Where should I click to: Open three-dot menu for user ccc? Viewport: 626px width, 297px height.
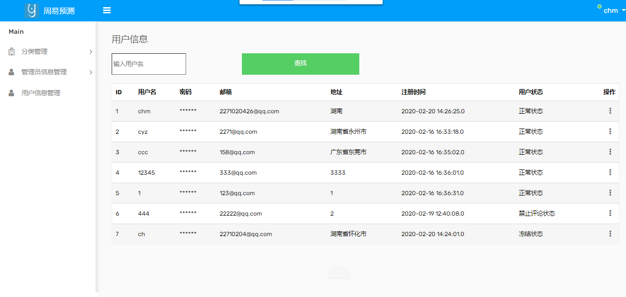tap(610, 152)
